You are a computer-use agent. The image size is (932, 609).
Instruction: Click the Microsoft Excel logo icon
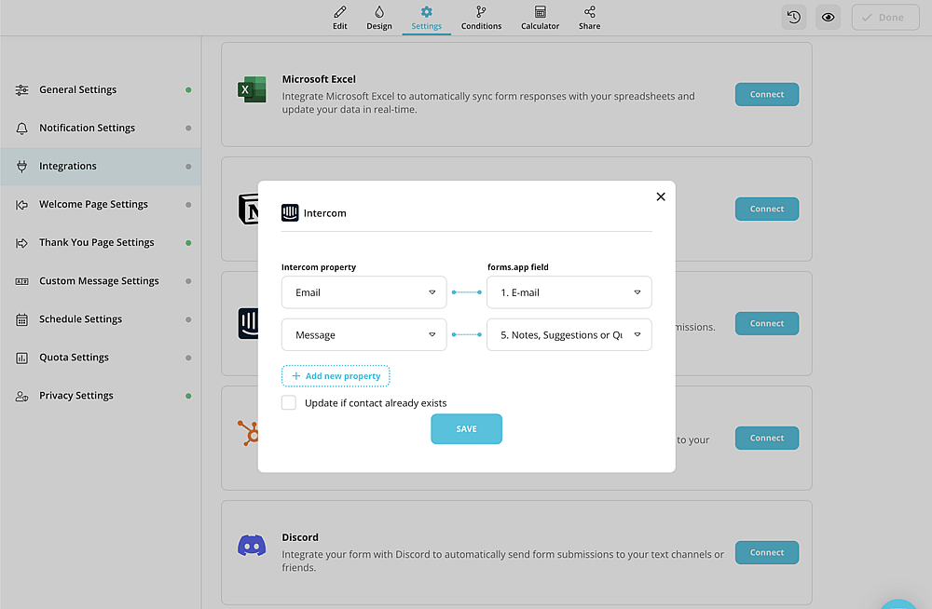click(x=252, y=89)
